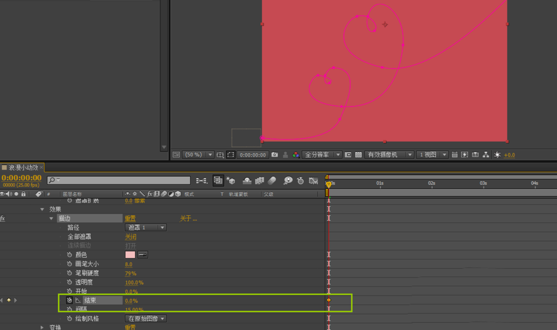Toggle the live update icon
The image size is (557, 330).
[x=218, y=180]
